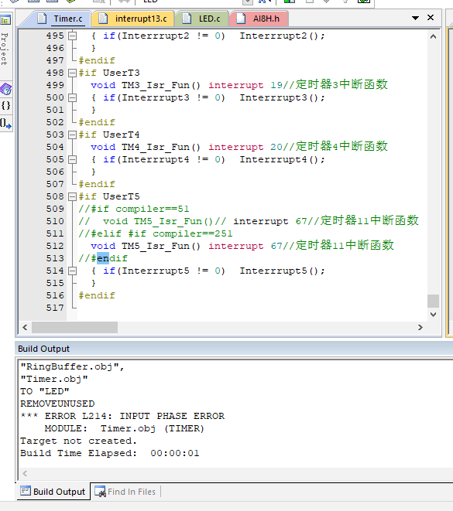
Task: Click the MODULE: Timer.obj (TIMER) line
Action: coord(125,428)
